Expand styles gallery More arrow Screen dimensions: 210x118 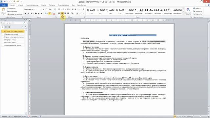click(x=183, y=14)
